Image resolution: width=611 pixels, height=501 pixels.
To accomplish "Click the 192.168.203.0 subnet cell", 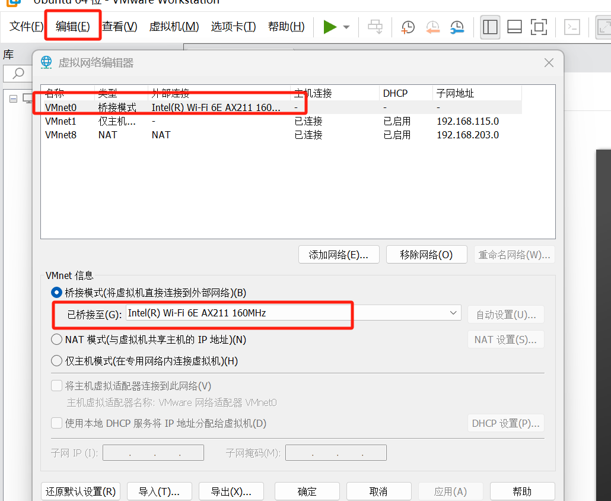I will 467,135.
